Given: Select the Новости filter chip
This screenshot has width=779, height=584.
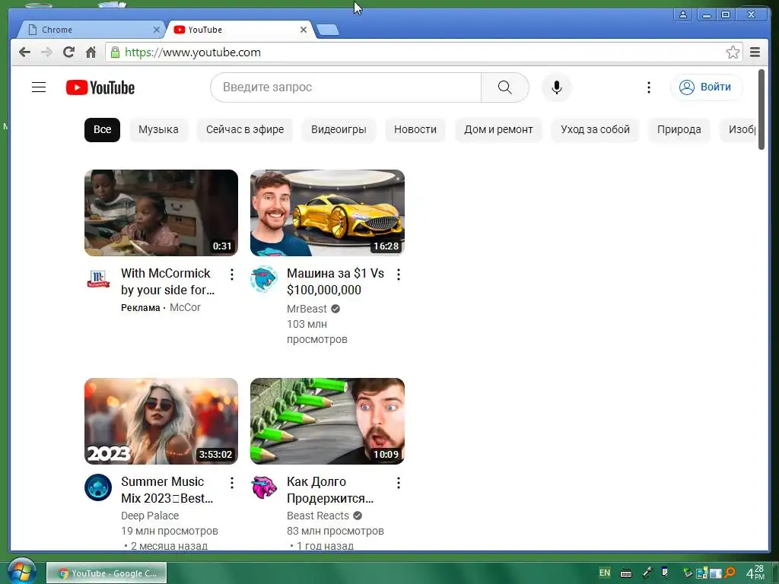Looking at the screenshot, I should pyautogui.click(x=415, y=129).
